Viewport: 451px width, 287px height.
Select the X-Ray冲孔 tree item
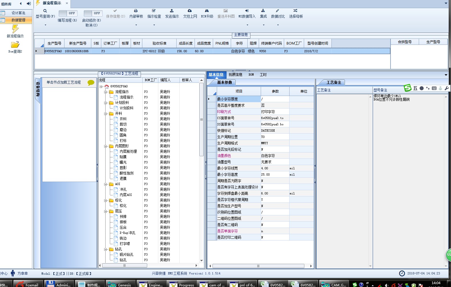[127, 233]
